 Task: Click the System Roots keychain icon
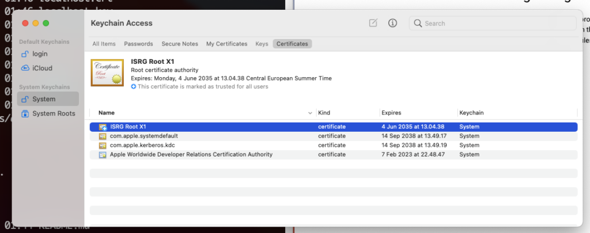pos(25,113)
